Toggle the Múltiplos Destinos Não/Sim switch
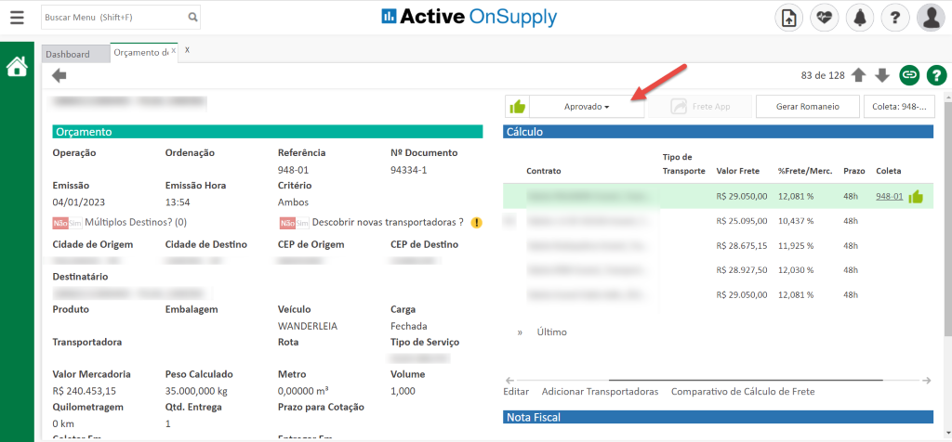The height and width of the screenshot is (442, 952). [x=67, y=223]
